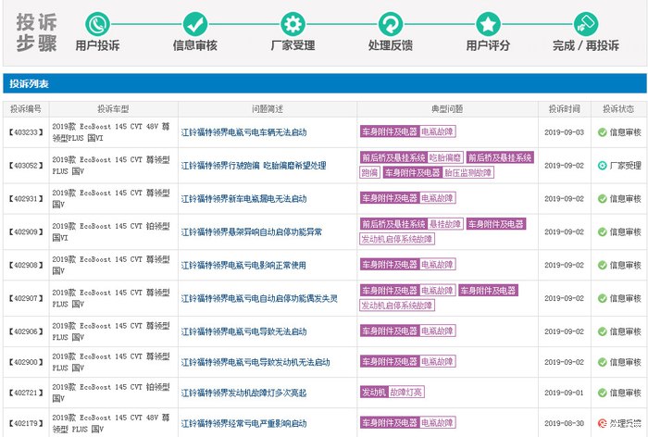Click 发动机启停系统故障 tag in row 402909
Viewport: 648px width, 437px height.
coord(397,239)
